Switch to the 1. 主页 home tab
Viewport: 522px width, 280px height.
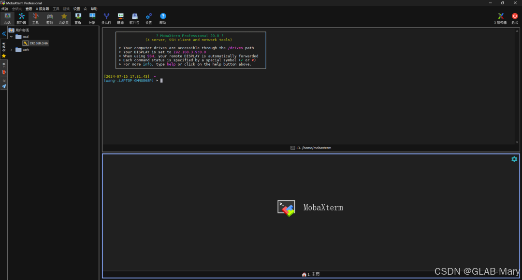(311, 274)
